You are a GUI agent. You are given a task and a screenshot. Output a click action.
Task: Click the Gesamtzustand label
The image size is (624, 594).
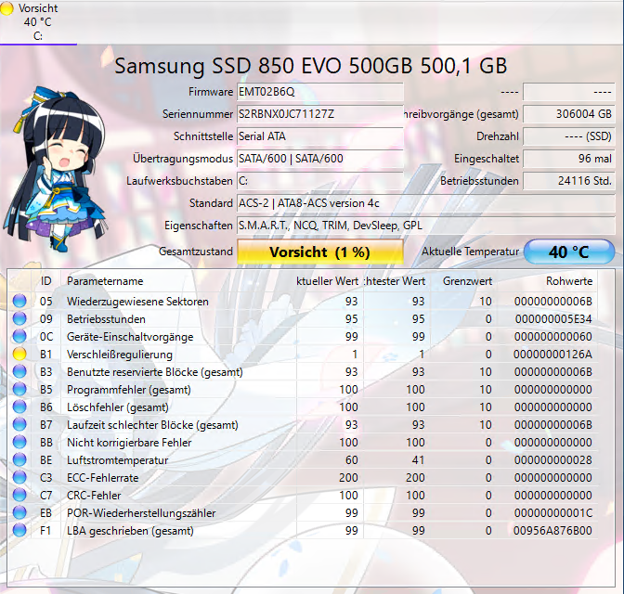tap(196, 252)
